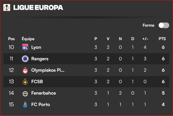Click the Équipe column header

click(28, 39)
